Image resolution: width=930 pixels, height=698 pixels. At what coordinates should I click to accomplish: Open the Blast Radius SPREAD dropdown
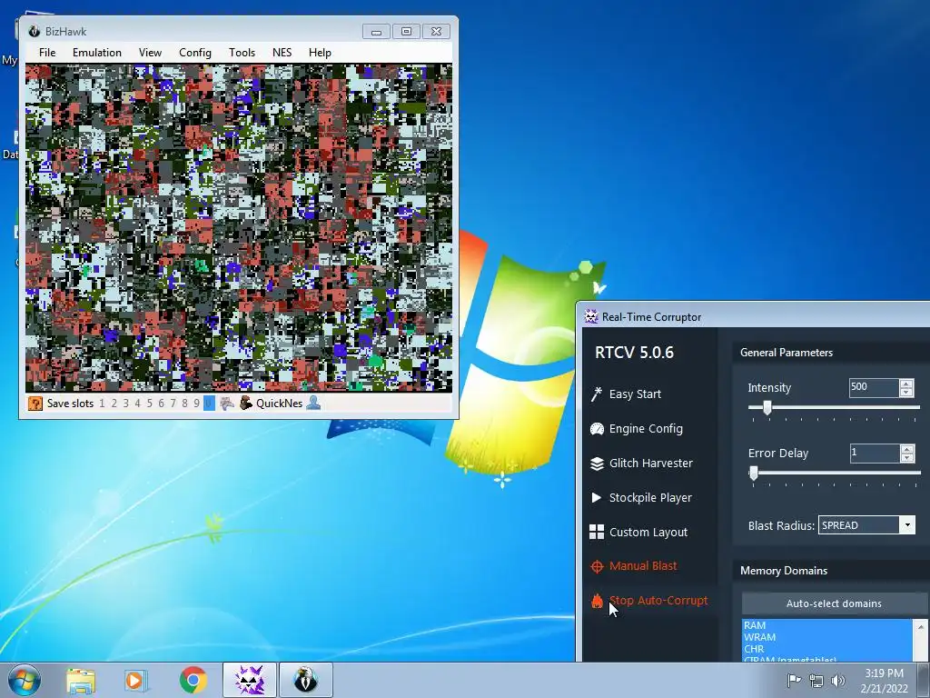point(866,524)
